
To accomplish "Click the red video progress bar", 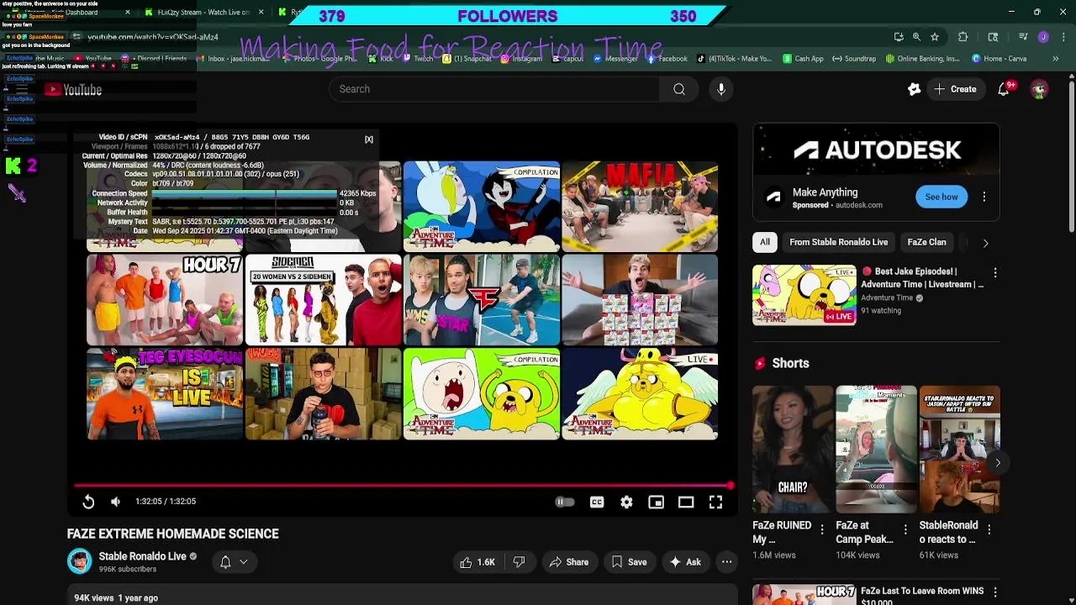I will coord(402,486).
